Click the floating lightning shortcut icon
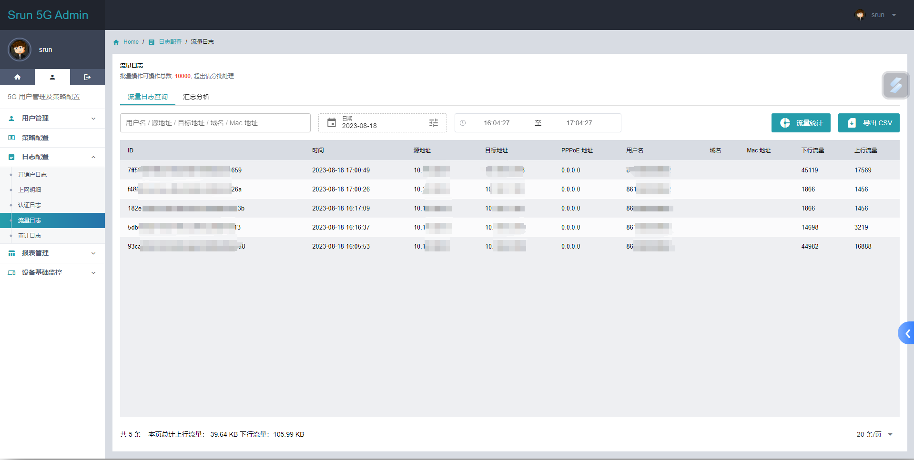 [895, 85]
